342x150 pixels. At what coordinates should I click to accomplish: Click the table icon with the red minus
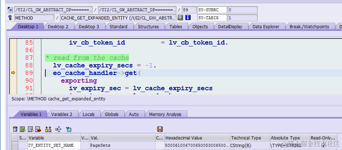click(x=38, y=129)
